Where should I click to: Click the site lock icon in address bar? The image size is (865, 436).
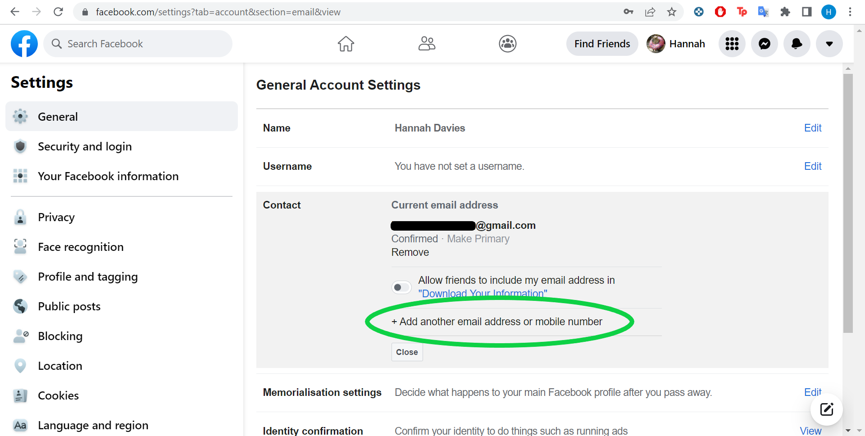(85, 12)
